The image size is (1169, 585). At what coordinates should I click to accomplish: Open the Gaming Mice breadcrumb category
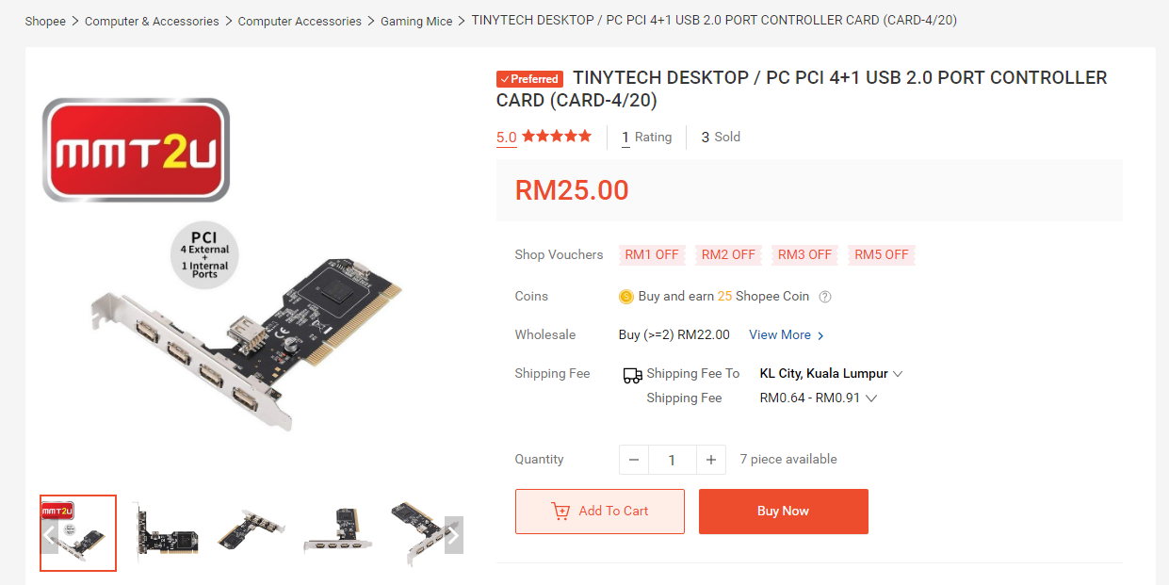pyautogui.click(x=416, y=21)
